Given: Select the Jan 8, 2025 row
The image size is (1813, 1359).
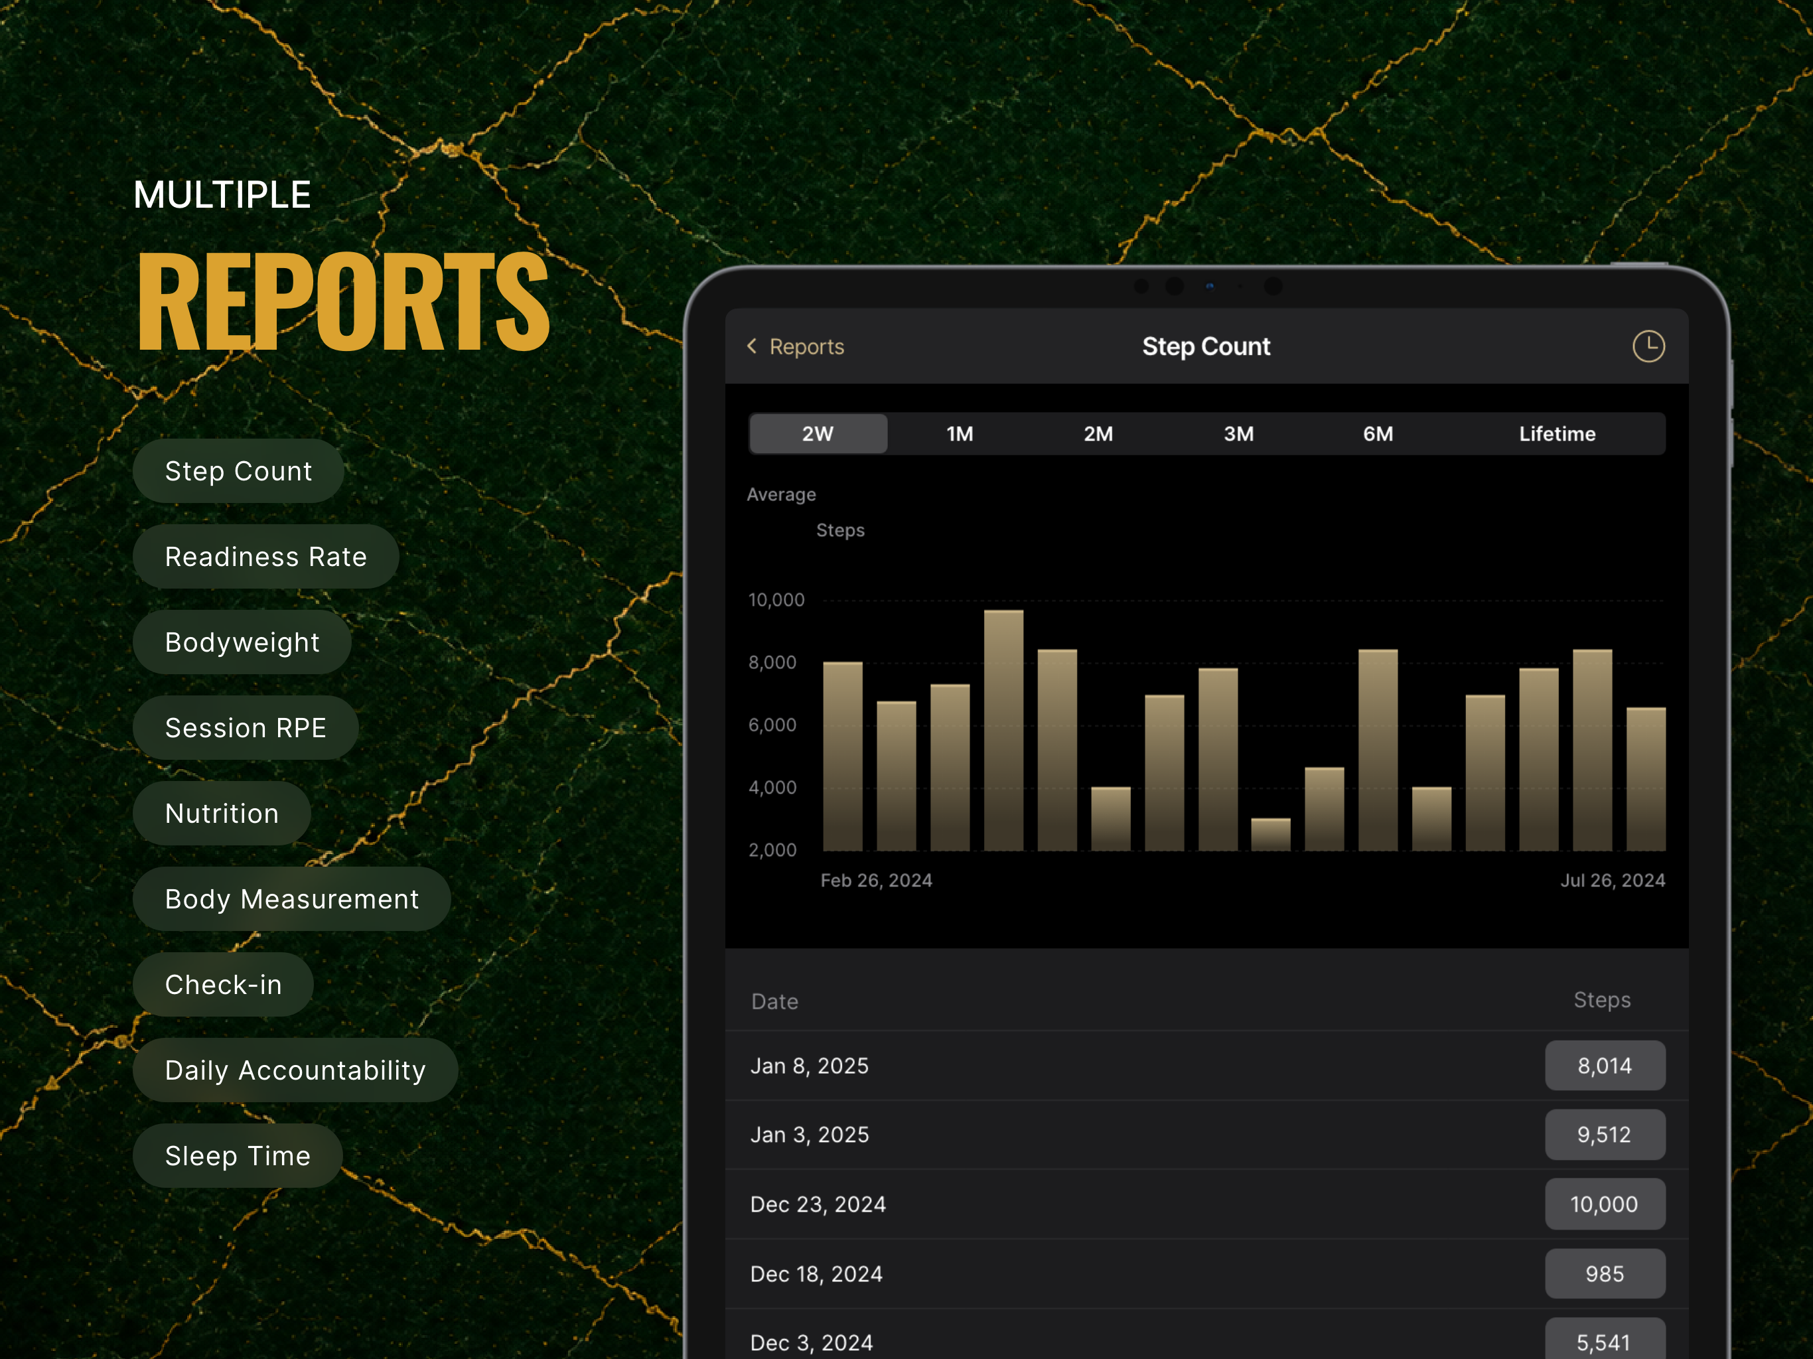Looking at the screenshot, I should pyautogui.click(x=1206, y=1066).
